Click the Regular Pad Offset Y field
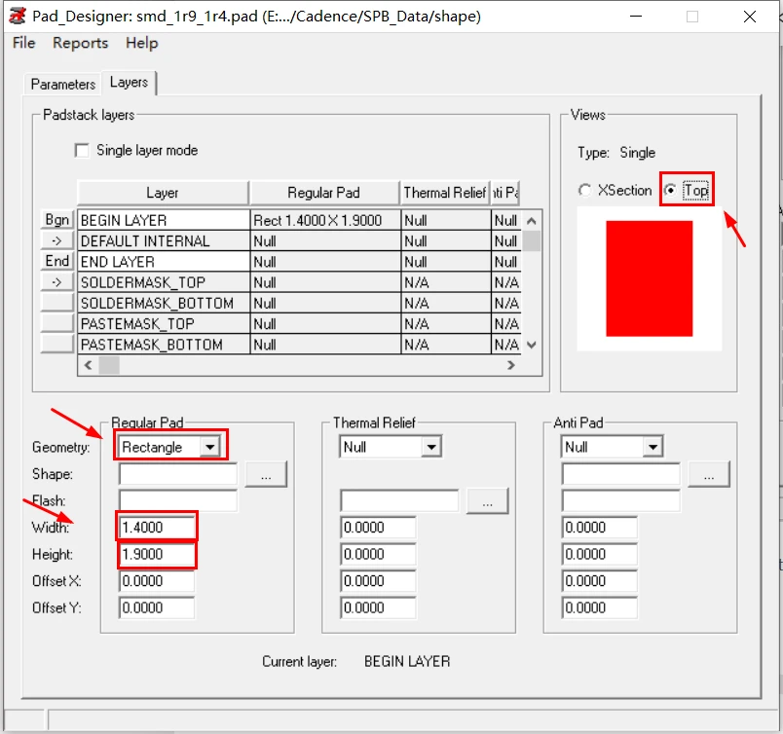The image size is (783, 734). (157, 608)
